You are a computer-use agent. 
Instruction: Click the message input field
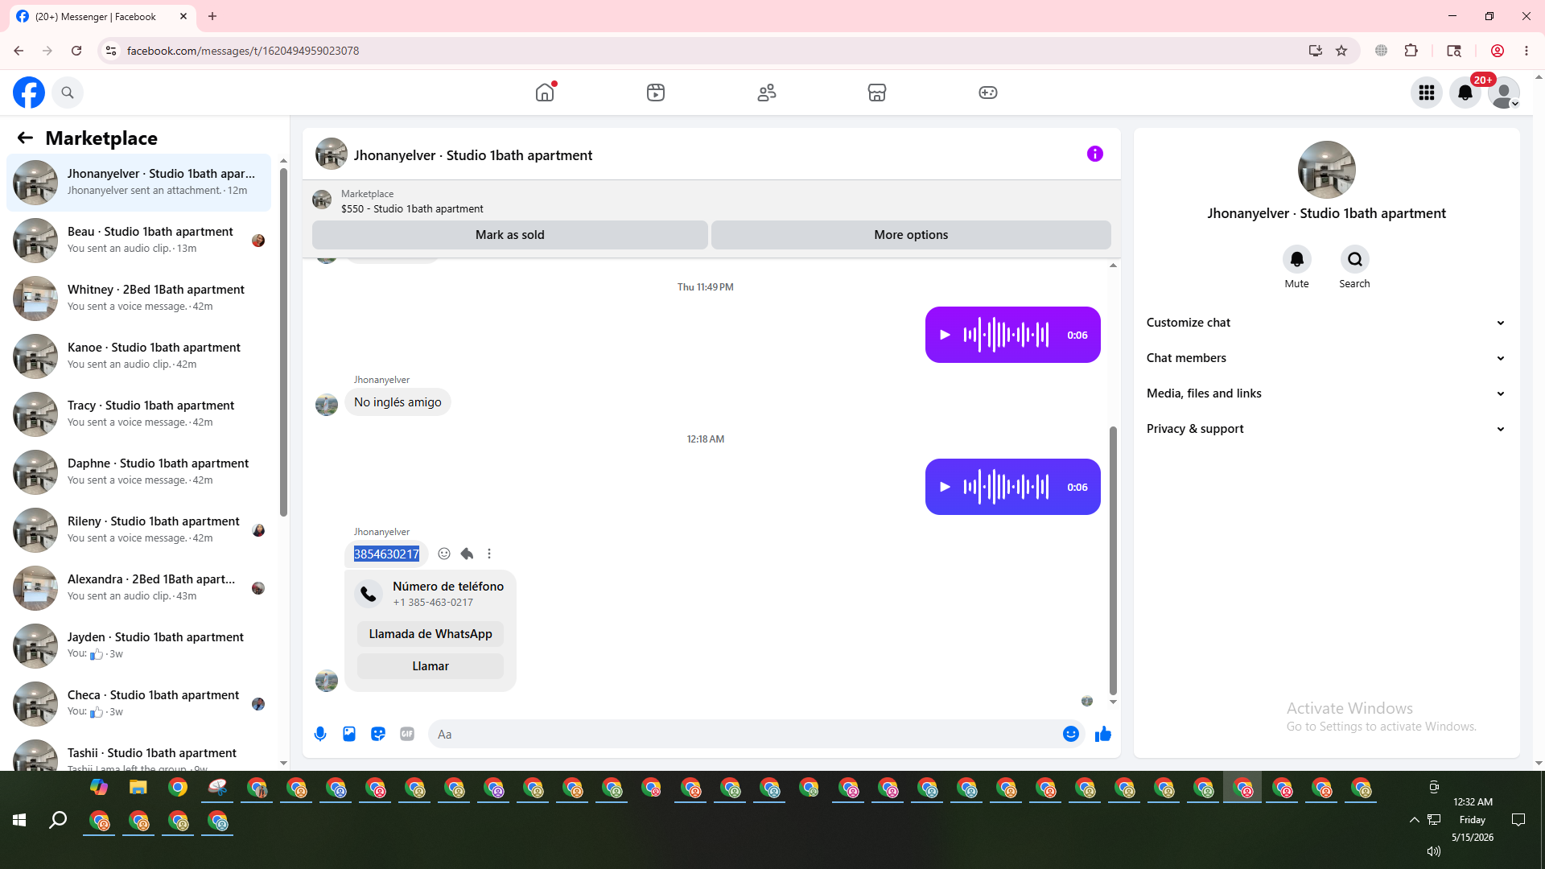(x=744, y=734)
